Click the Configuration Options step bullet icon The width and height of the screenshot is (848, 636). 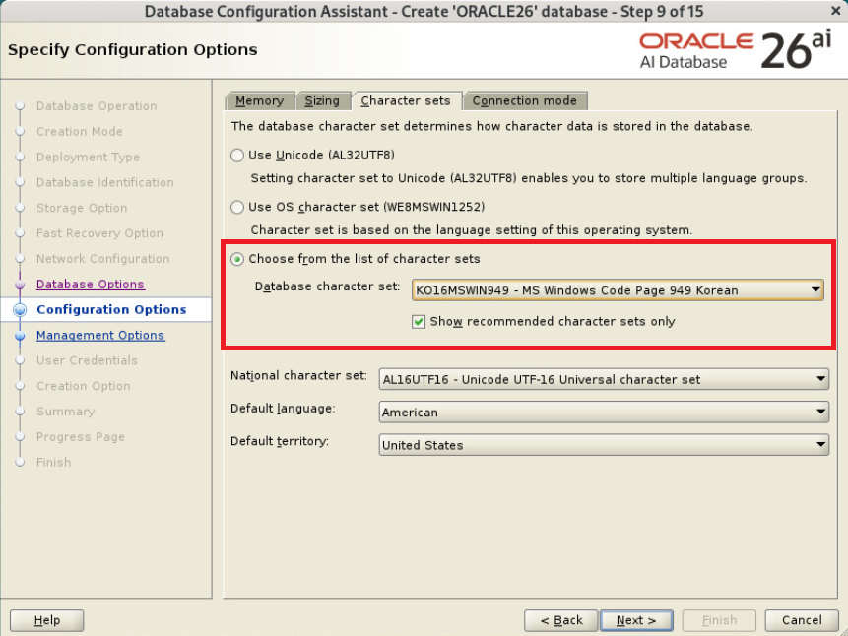point(20,310)
